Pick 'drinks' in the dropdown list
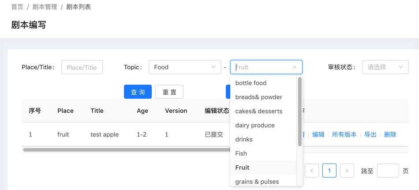This screenshot has height=190, width=419. (x=244, y=139)
